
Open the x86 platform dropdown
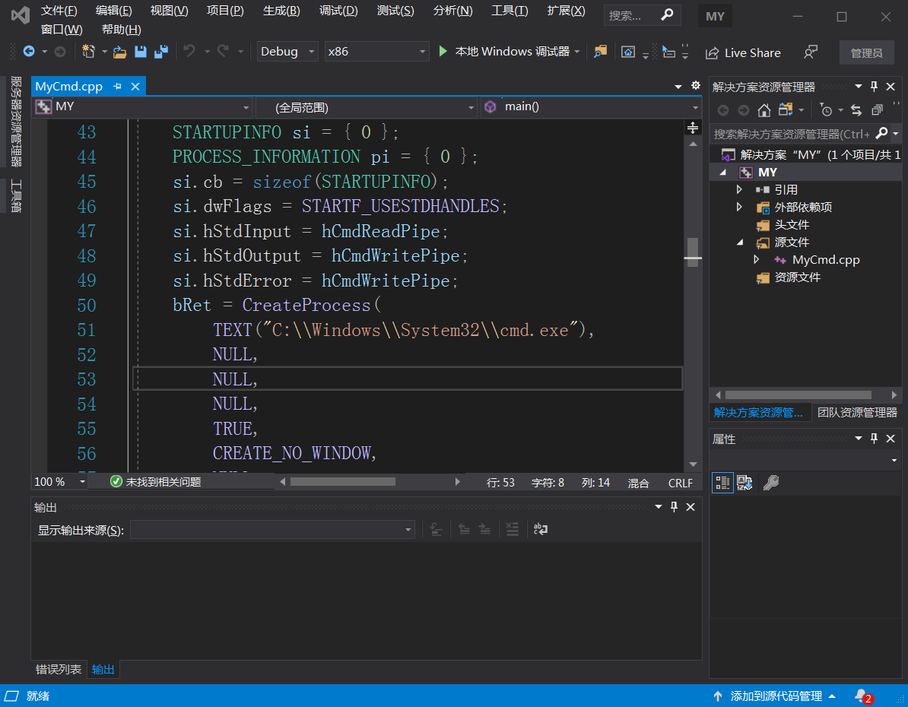pyautogui.click(x=376, y=52)
